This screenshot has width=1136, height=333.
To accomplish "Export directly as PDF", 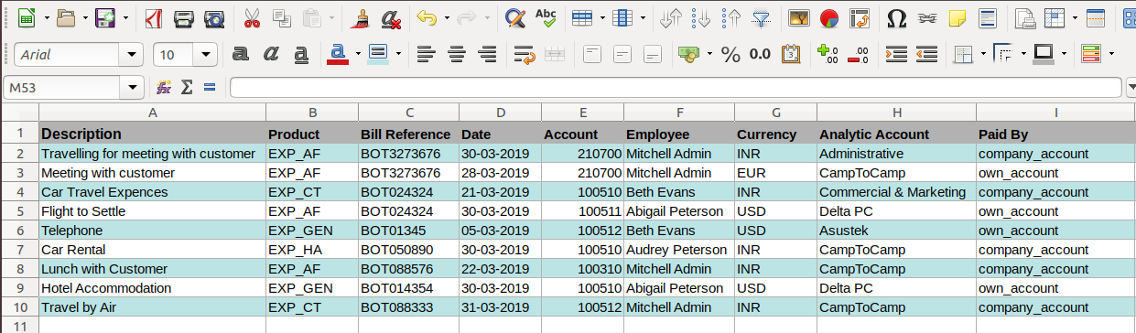I will coord(153,17).
